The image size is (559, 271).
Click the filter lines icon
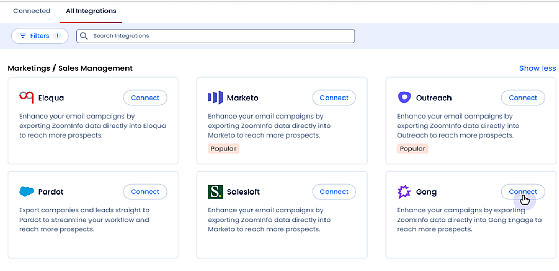[x=23, y=36]
